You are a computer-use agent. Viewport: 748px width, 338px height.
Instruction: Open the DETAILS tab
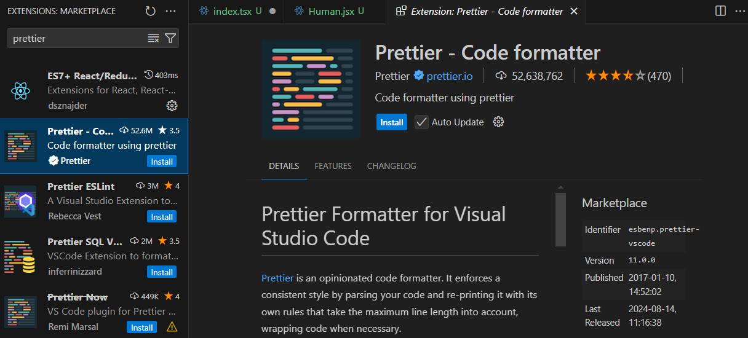(284, 166)
